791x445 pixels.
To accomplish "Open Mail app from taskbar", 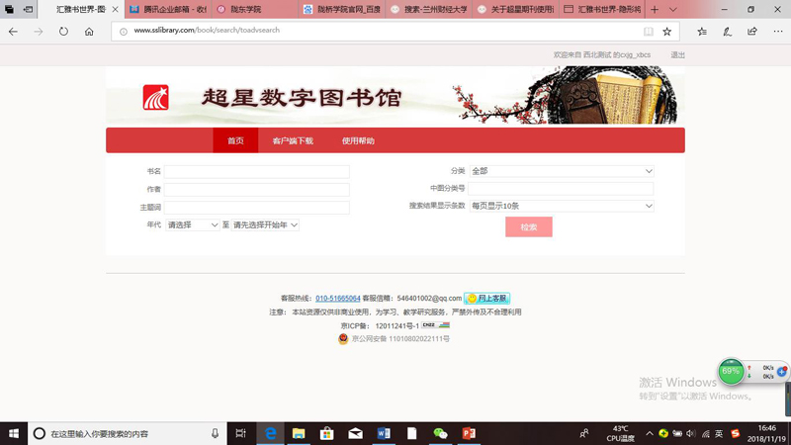I will click(x=355, y=433).
